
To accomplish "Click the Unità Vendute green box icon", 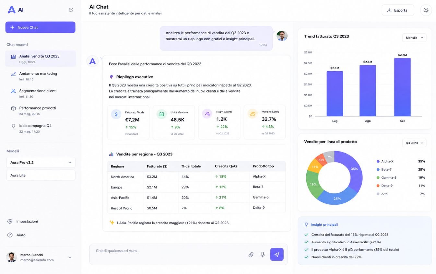I will [x=161, y=114].
